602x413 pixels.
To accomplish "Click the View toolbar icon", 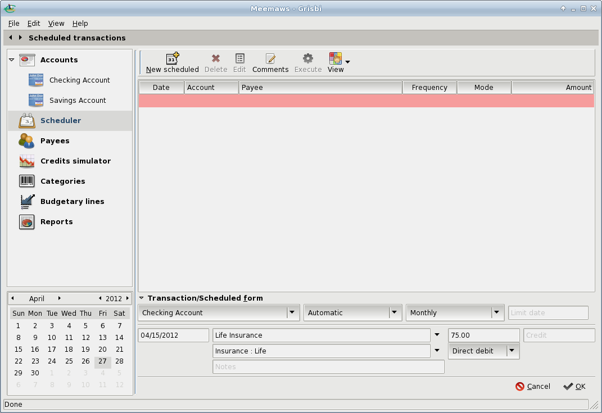I will [x=335, y=58].
